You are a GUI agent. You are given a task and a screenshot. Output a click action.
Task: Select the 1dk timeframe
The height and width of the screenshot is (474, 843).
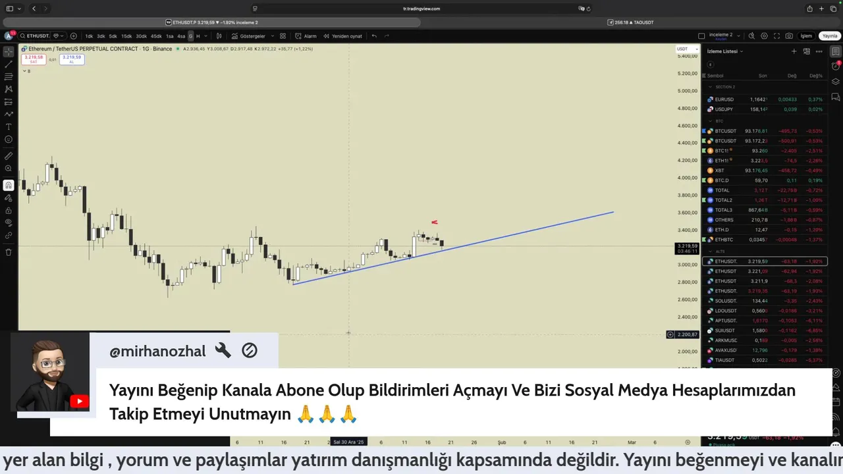click(x=89, y=36)
